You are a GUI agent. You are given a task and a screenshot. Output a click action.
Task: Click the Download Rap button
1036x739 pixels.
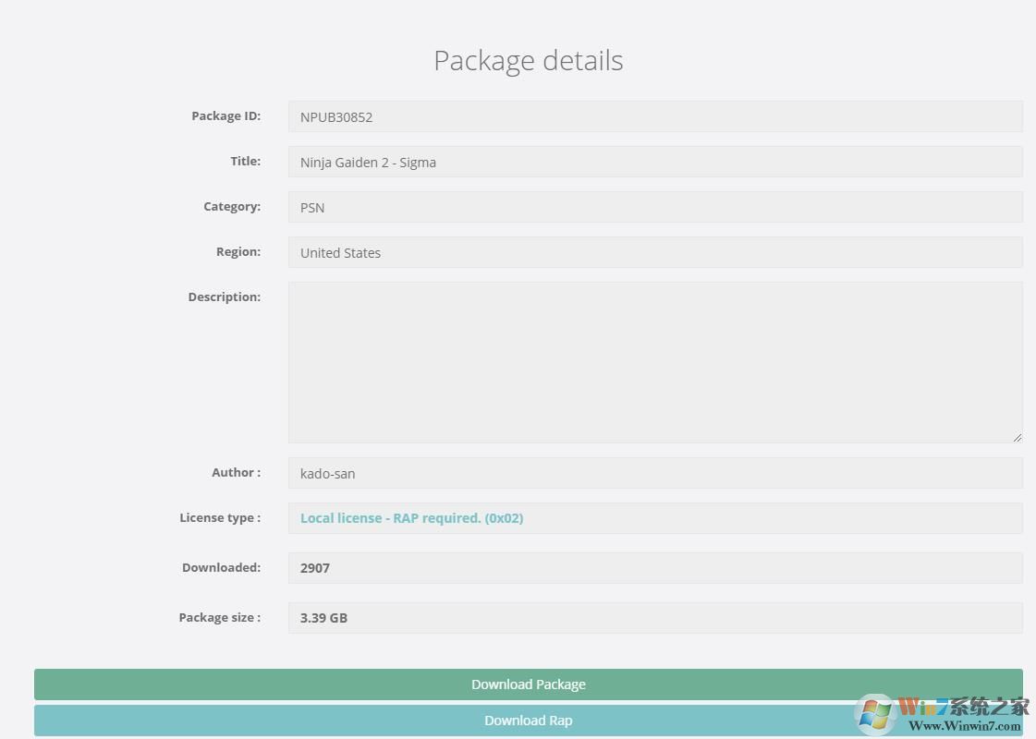528,721
